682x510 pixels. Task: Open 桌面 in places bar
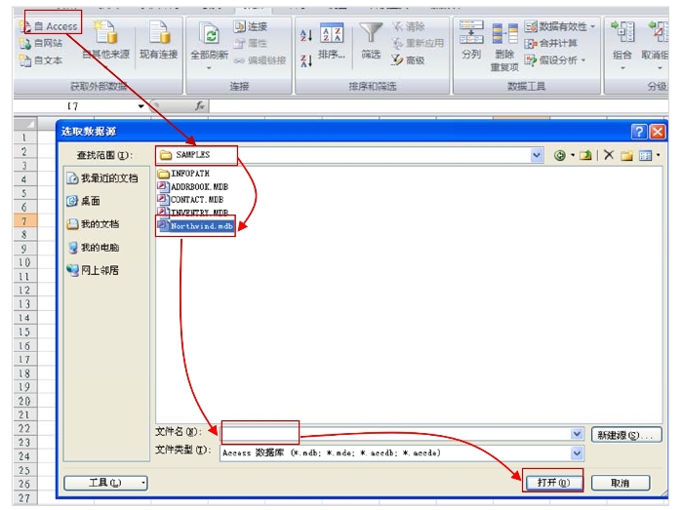84,201
